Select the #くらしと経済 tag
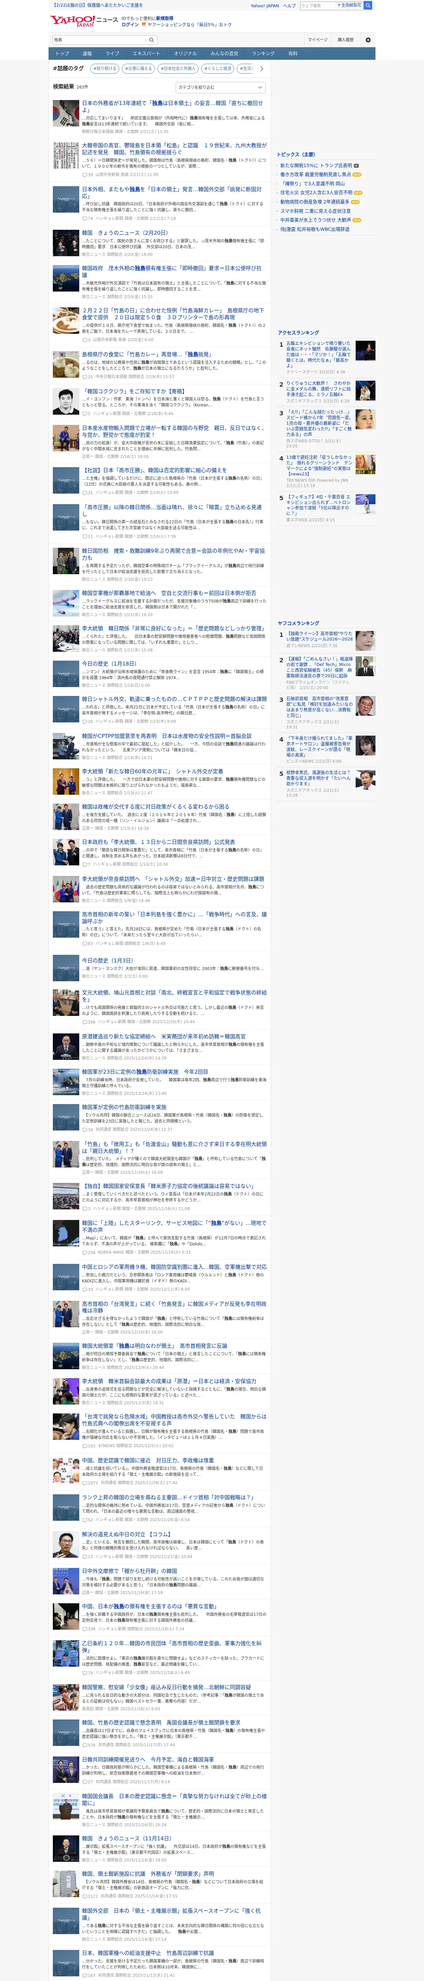 pos(218,68)
